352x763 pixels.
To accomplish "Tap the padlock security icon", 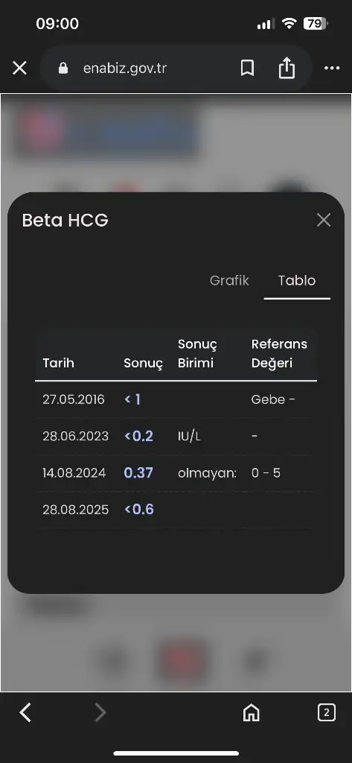I will coord(63,68).
